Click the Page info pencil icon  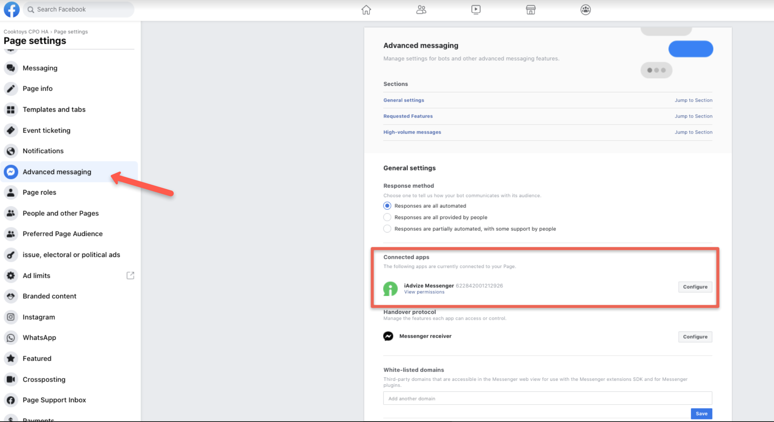tap(11, 89)
